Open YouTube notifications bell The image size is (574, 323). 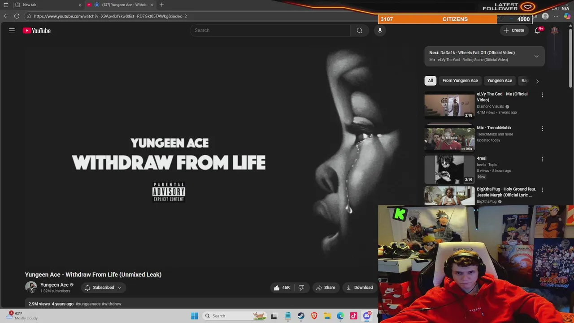(x=537, y=31)
